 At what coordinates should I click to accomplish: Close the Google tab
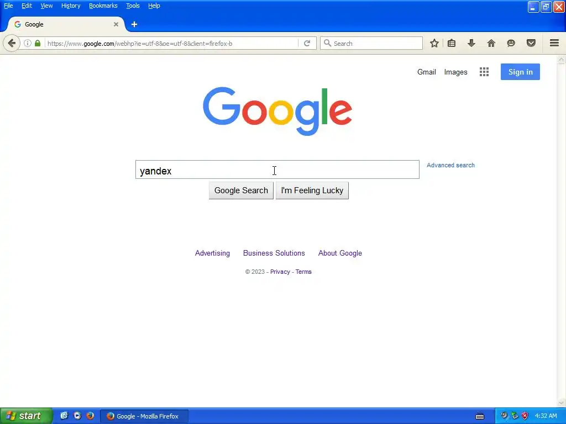pos(116,24)
